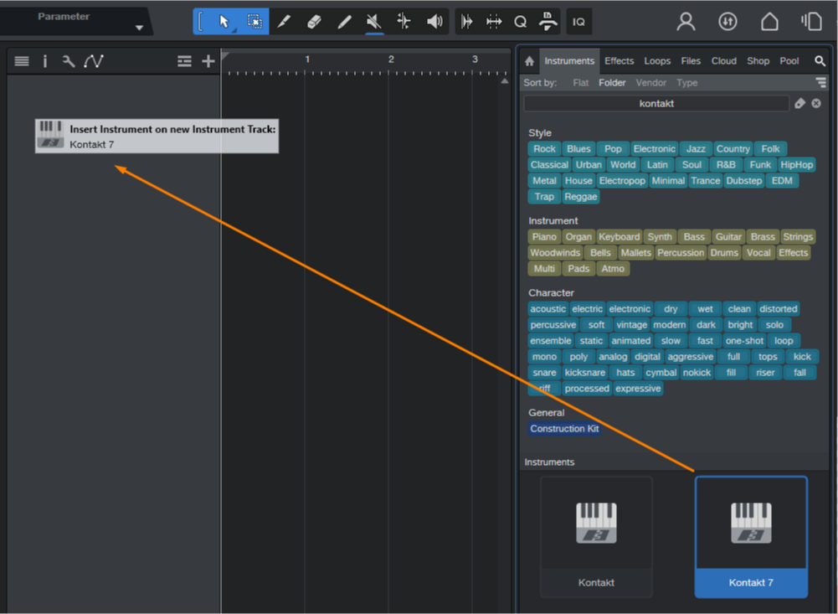Screen dimensions: 838x614
Task: Open the Parameter dropdown arrow
Action: click(139, 28)
